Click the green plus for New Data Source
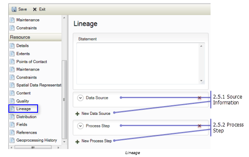The image size is (249, 157). point(77,114)
